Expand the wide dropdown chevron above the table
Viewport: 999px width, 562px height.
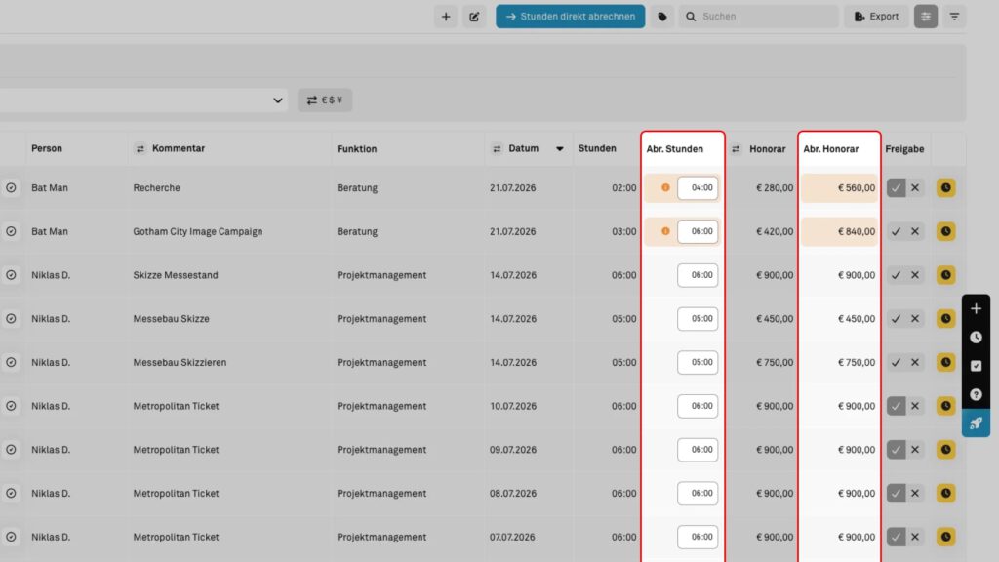[278, 100]
